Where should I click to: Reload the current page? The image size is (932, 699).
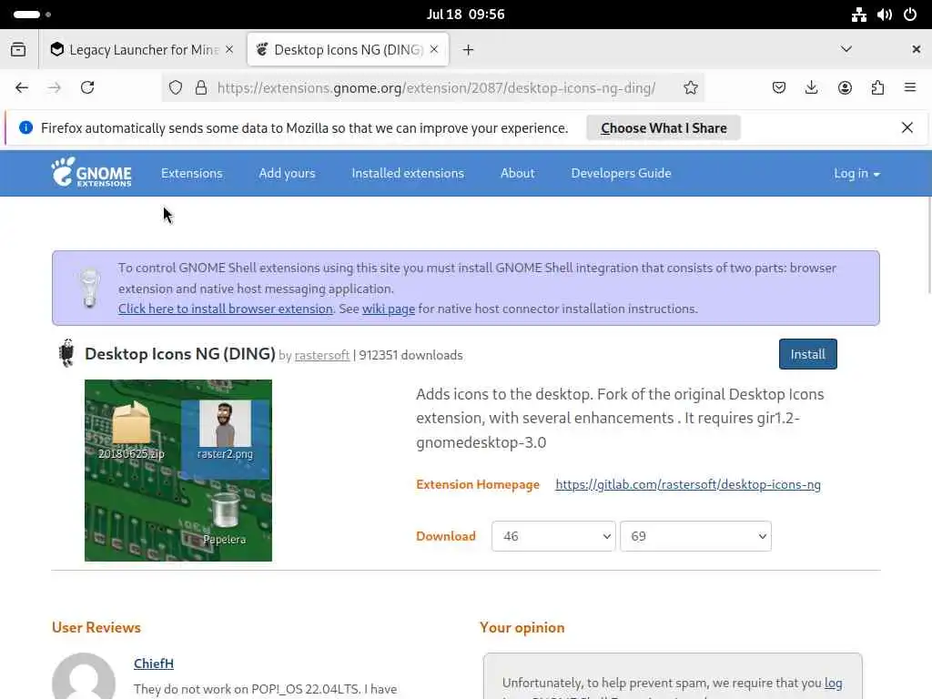point(87,87)
